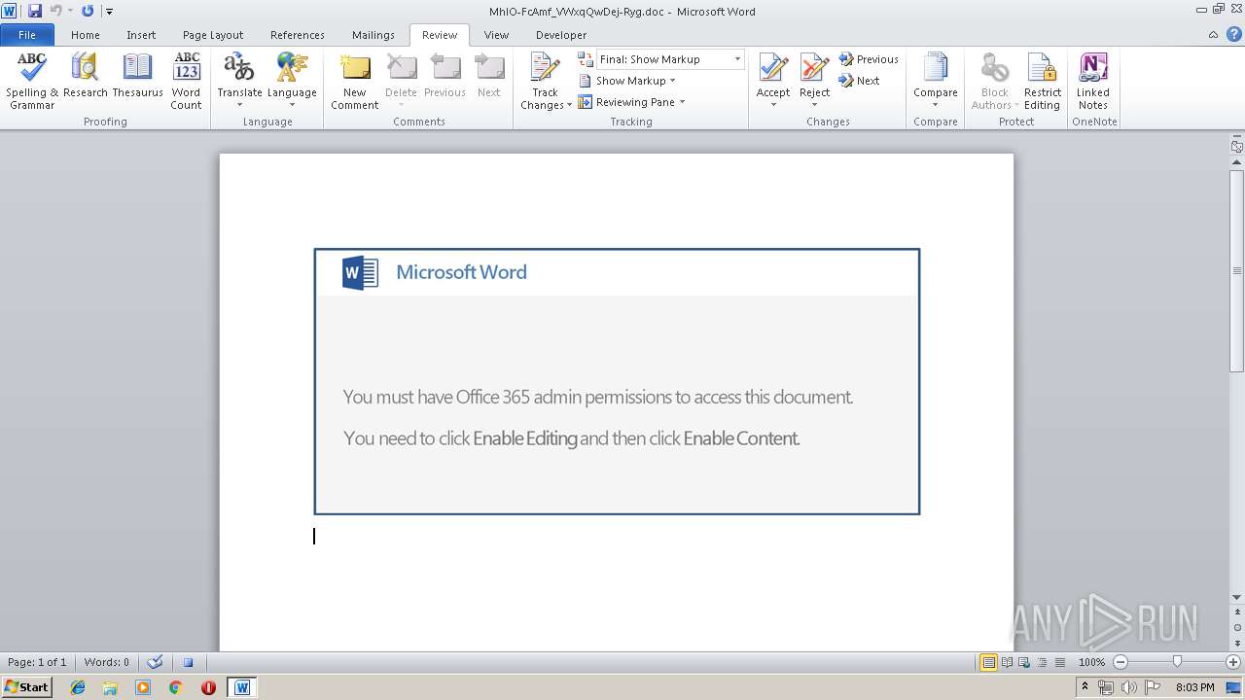Save the document from quick access toolbar

pyautogui.click(x=35, y=11)
